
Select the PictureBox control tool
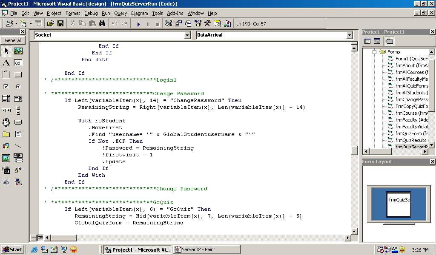click(18, 51)
